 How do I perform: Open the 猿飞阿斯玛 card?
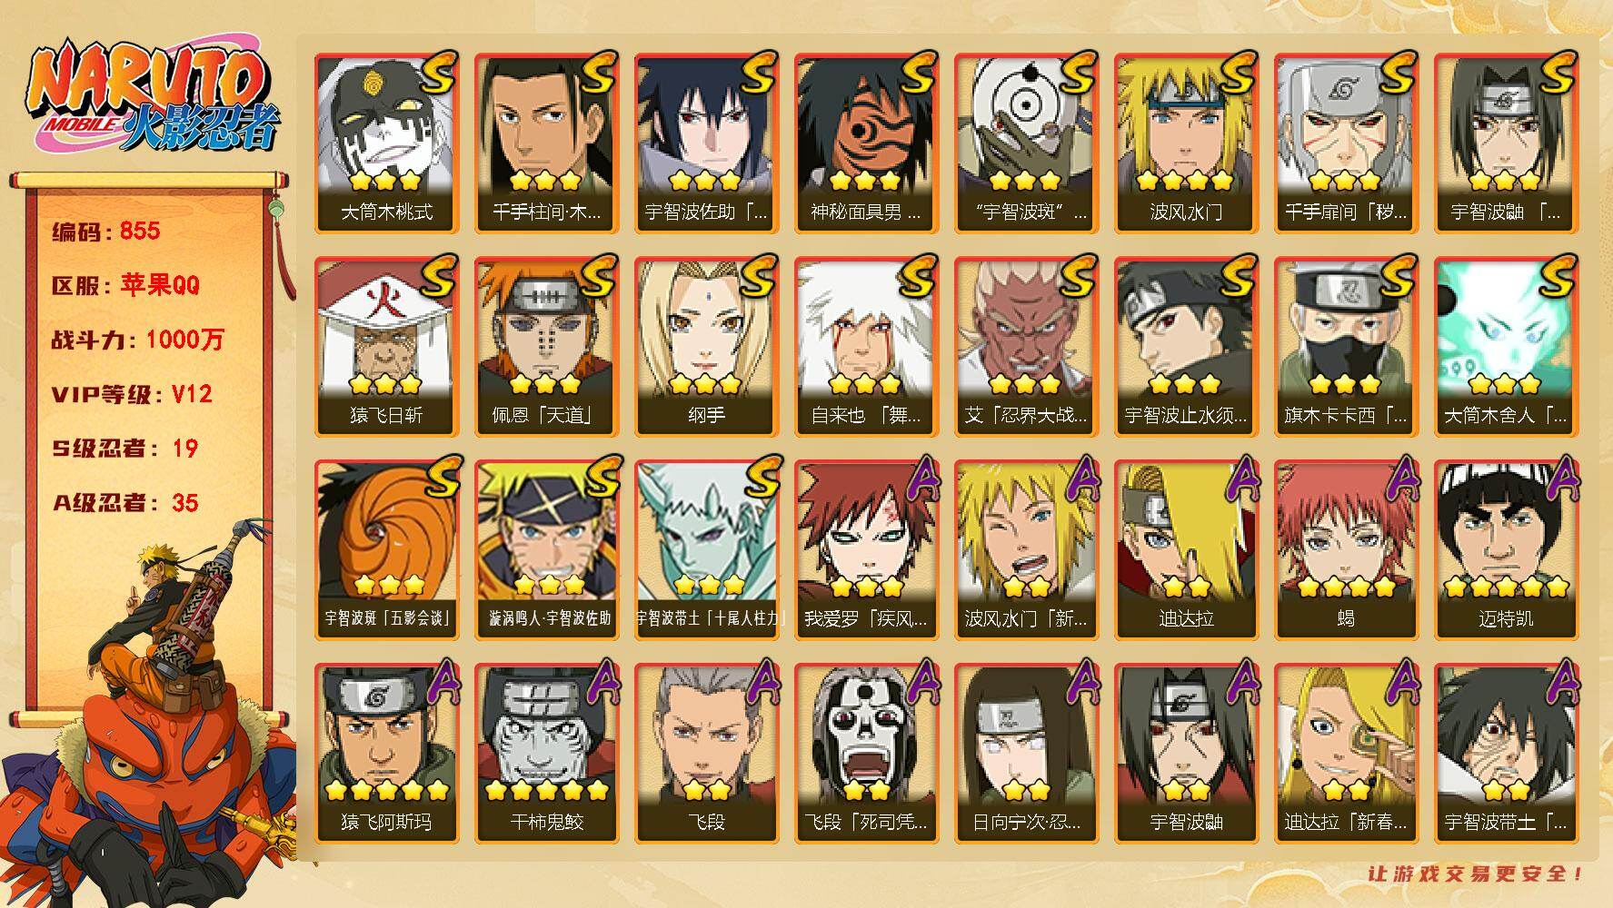click(x=386, y=754)
